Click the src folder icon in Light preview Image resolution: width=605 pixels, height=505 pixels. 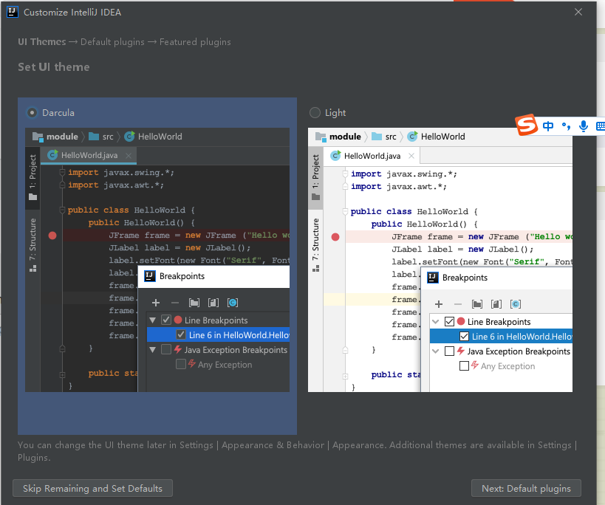(x=377, y=137)
